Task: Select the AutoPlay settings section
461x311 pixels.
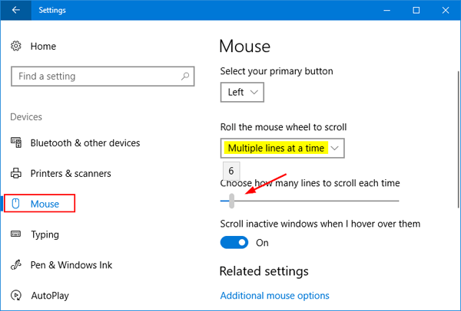Action: [51, 295]
